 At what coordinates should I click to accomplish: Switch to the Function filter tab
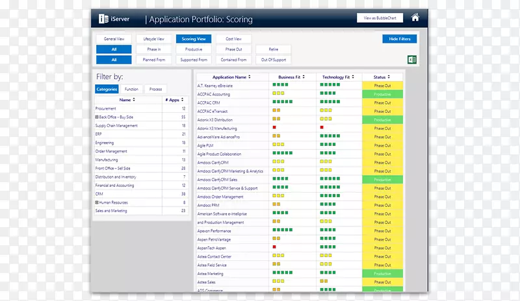[x=132, y=89]
